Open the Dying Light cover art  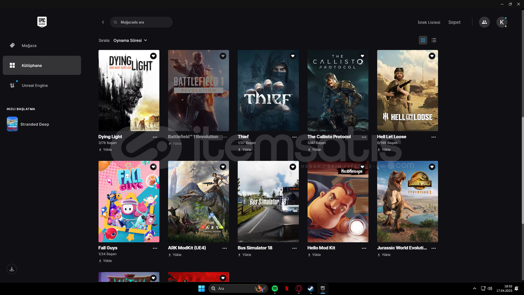[x=129, y=90]
